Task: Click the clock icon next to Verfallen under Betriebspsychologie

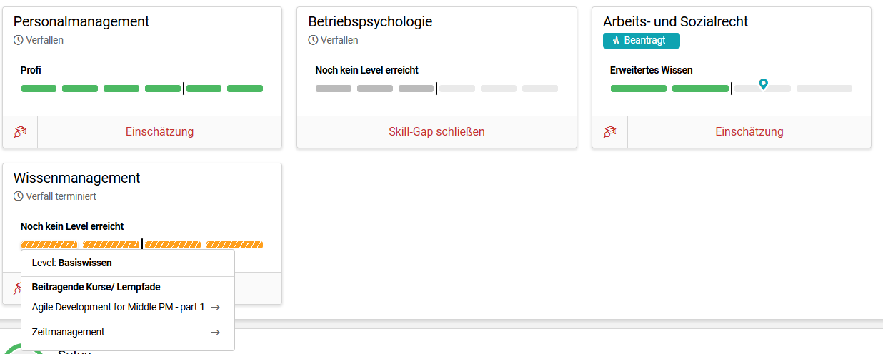Action: click(x=313, y=40)
